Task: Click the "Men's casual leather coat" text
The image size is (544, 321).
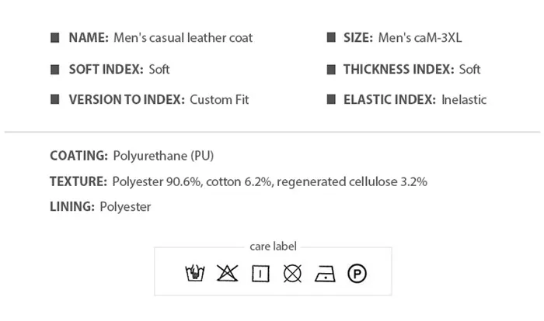Action: [183, 38]
